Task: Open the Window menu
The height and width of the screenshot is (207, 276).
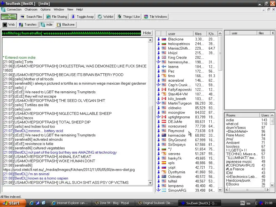Action: (59, 9)
